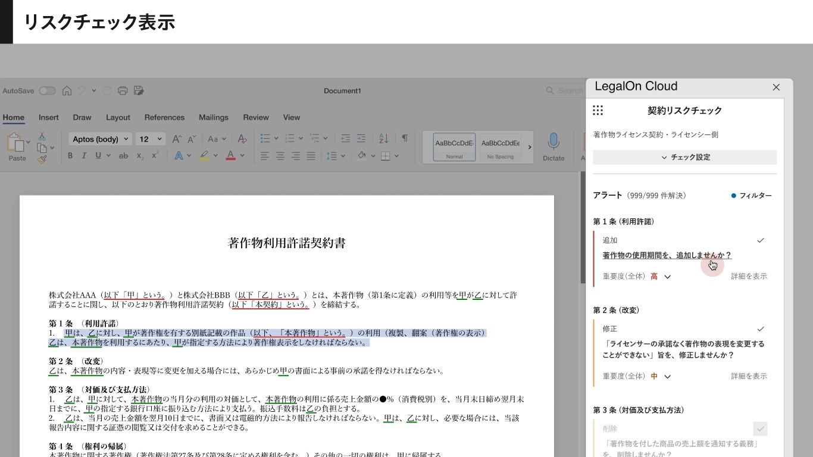Open the Review ribbon tab

point(256,117)
